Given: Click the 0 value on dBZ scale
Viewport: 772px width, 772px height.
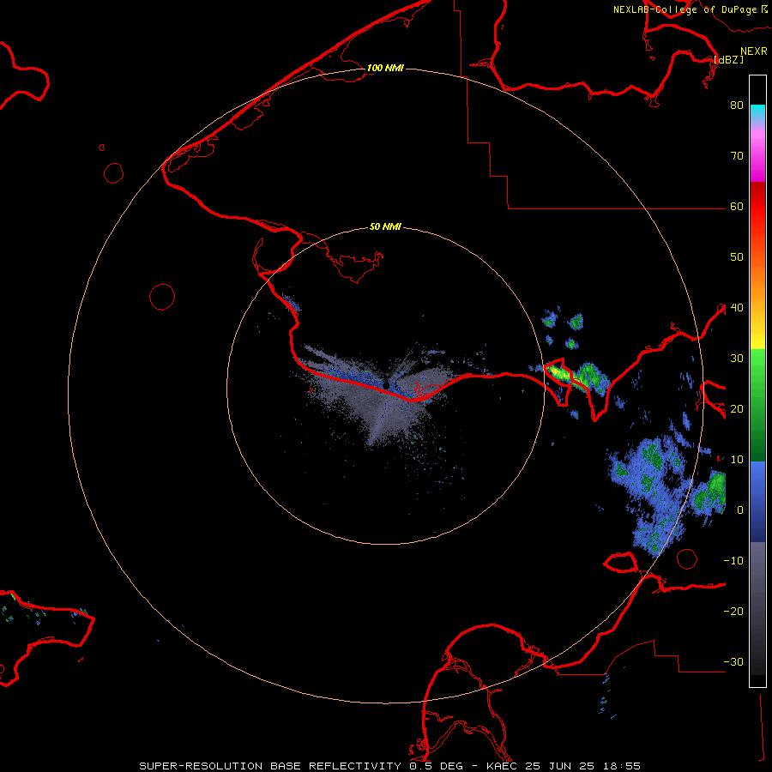Looking at the screenshot, I should click(740, 510).
